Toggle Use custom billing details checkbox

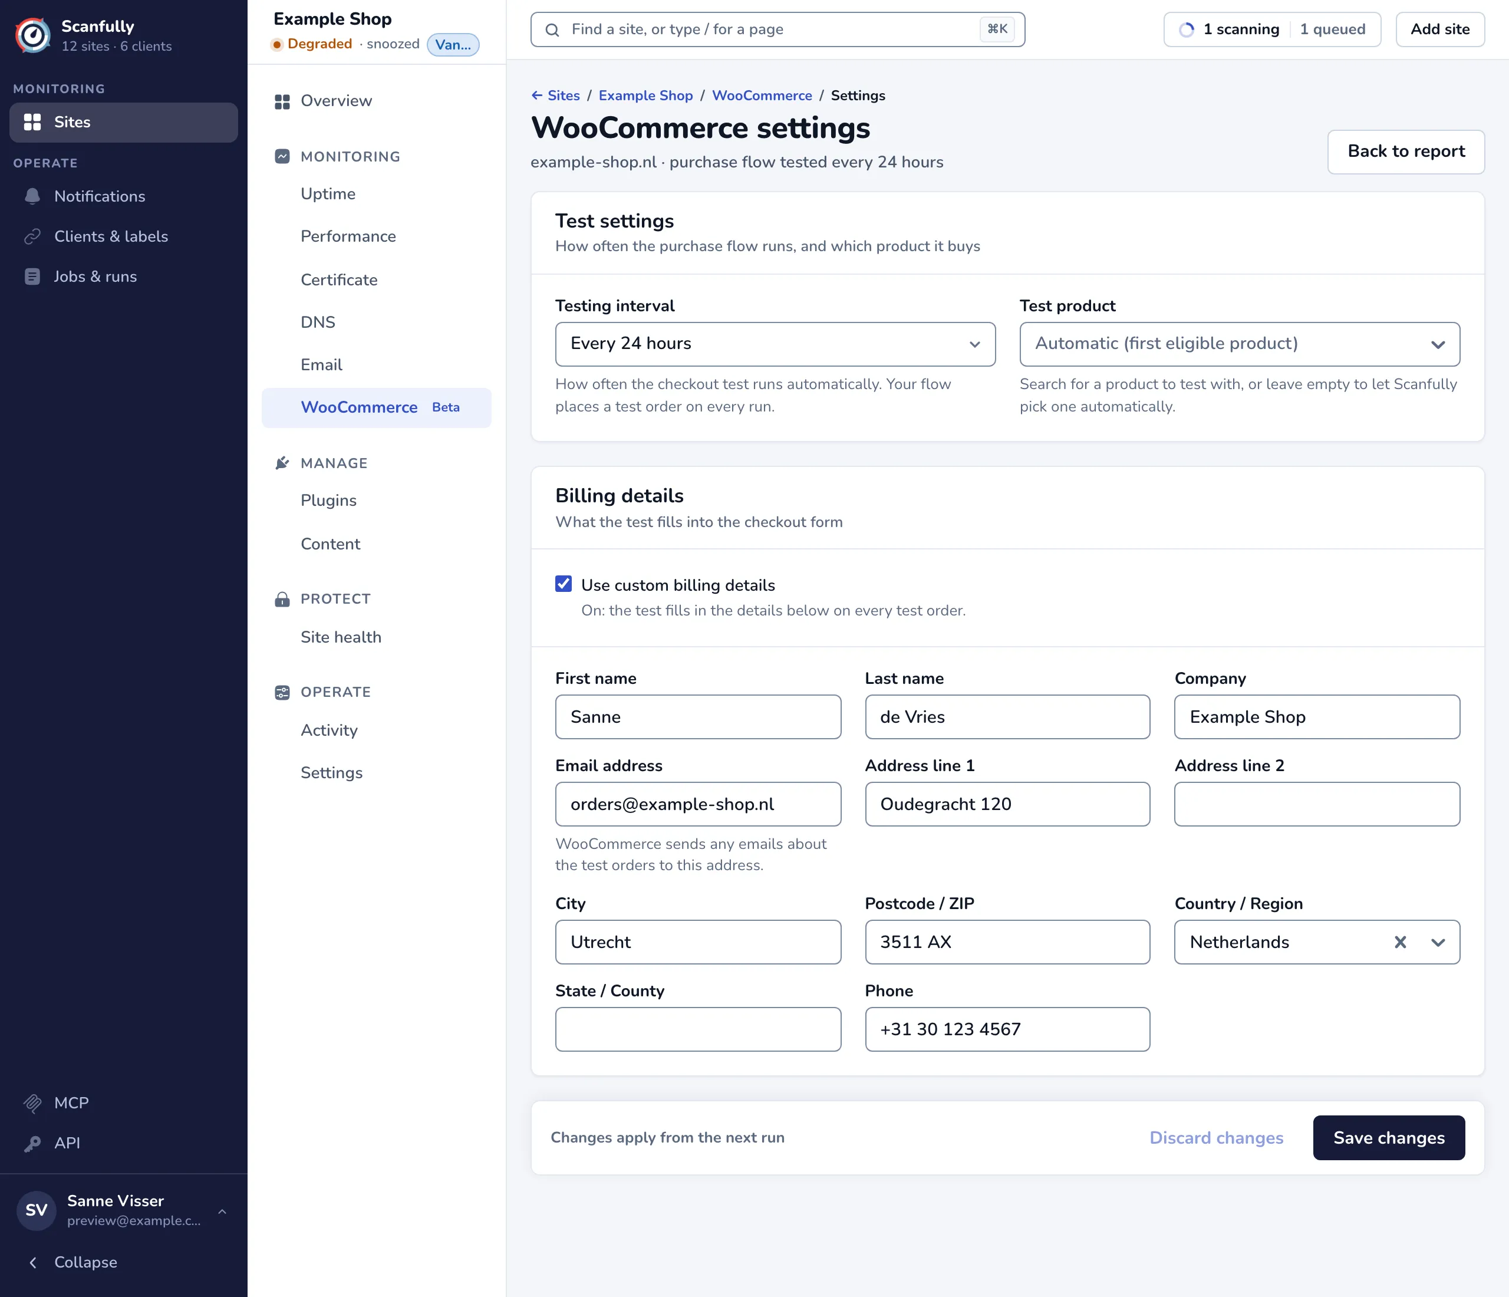click(x=563, y=584)
